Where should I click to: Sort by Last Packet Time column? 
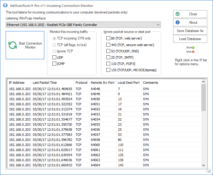52,83
